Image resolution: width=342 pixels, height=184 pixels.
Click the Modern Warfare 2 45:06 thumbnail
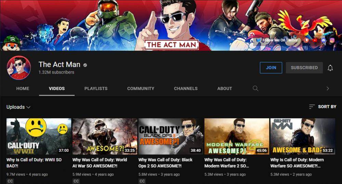click(x=237, y=136)
